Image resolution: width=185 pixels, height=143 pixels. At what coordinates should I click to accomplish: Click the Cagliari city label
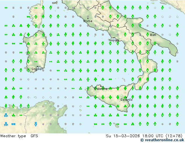37,69
